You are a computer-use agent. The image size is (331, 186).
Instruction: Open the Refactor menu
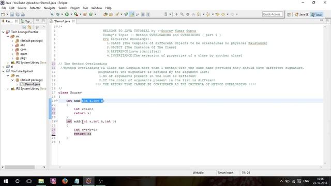coord(35,8)
